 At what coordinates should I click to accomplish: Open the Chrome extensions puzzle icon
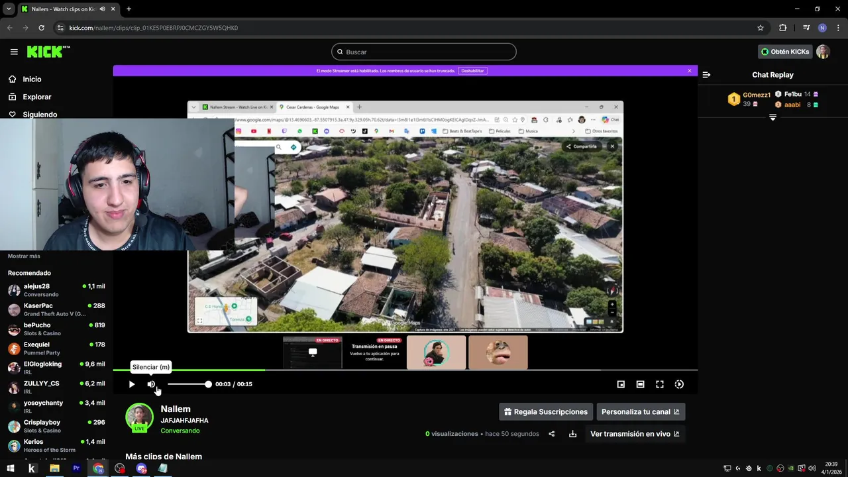tap(782, 28)
